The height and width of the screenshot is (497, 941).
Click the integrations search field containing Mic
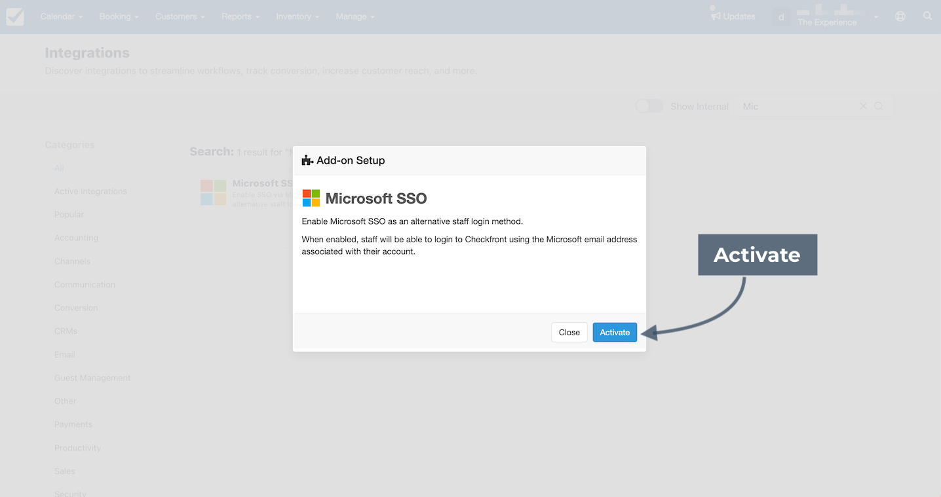813,106
